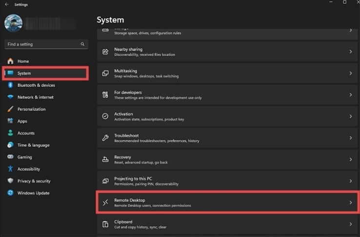Click the Accessibility figure icon
This screenshot has width=360, height=237.
(10, 169)
